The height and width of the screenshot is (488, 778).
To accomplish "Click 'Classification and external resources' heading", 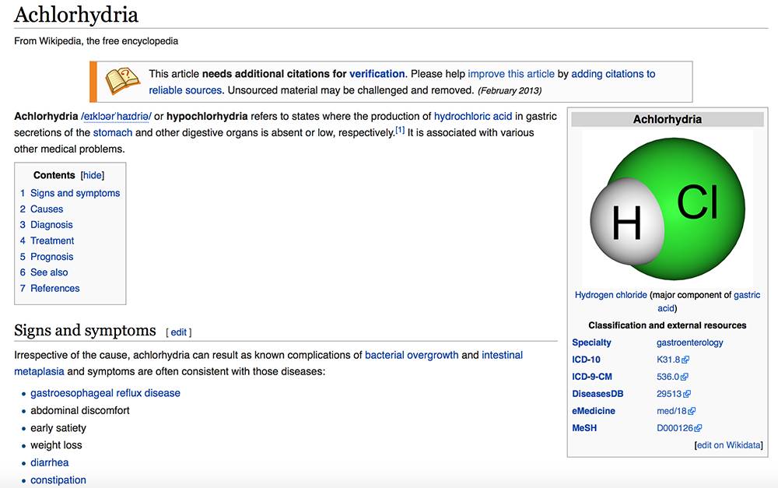I will [x=668, y=325].
